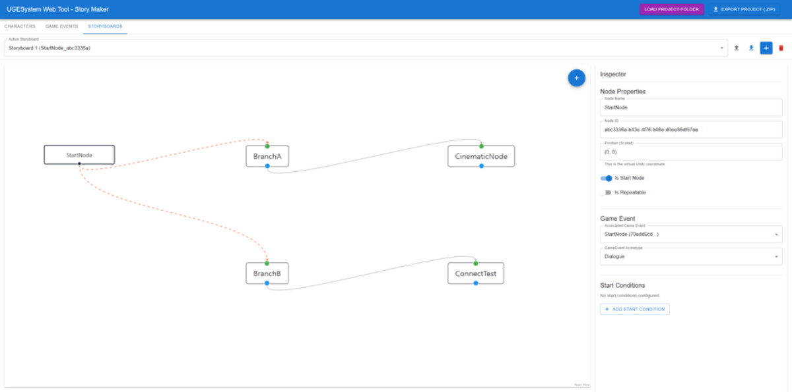Enable the Is Repeatable toggle
This screenshot has width=792, height=392.
[x=607, y=192]
